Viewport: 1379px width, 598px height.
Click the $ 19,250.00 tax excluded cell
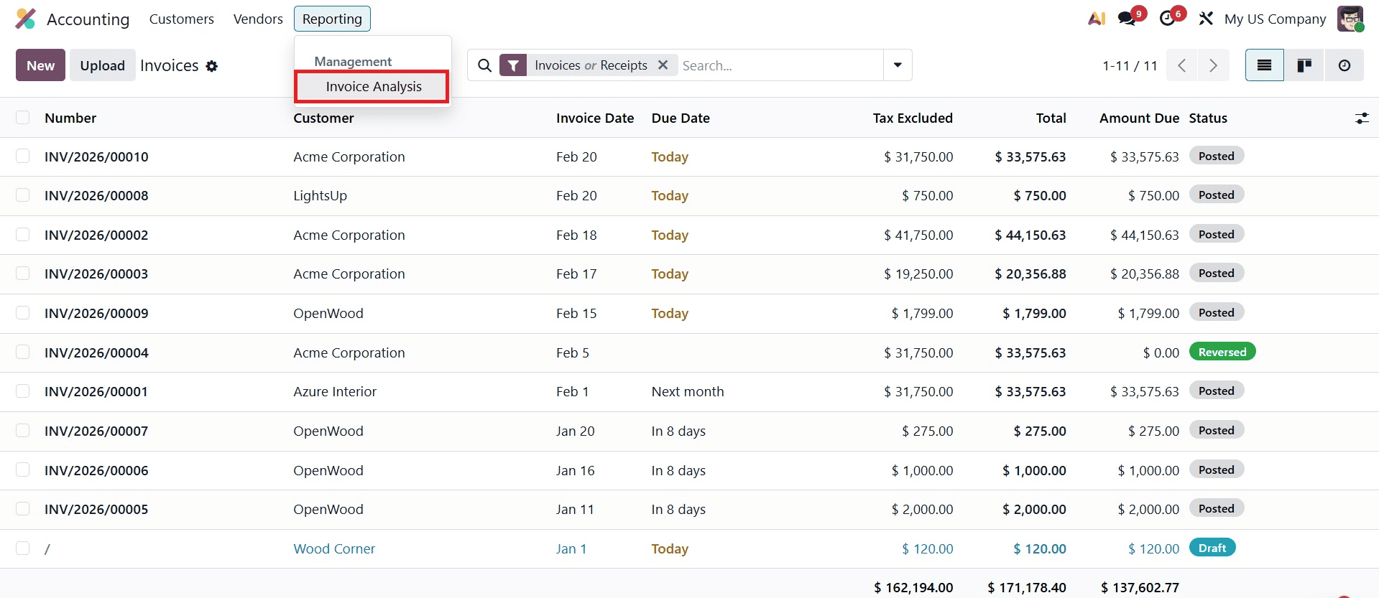point(918,274)
